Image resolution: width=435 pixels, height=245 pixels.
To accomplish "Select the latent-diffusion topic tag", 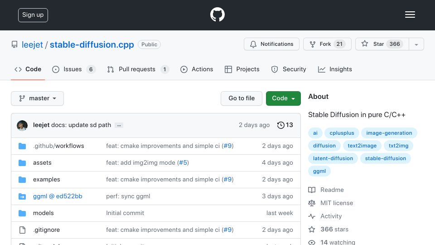I will [x=333, y=158].
